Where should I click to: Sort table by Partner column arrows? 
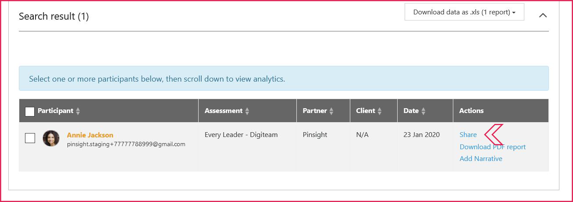331,111
